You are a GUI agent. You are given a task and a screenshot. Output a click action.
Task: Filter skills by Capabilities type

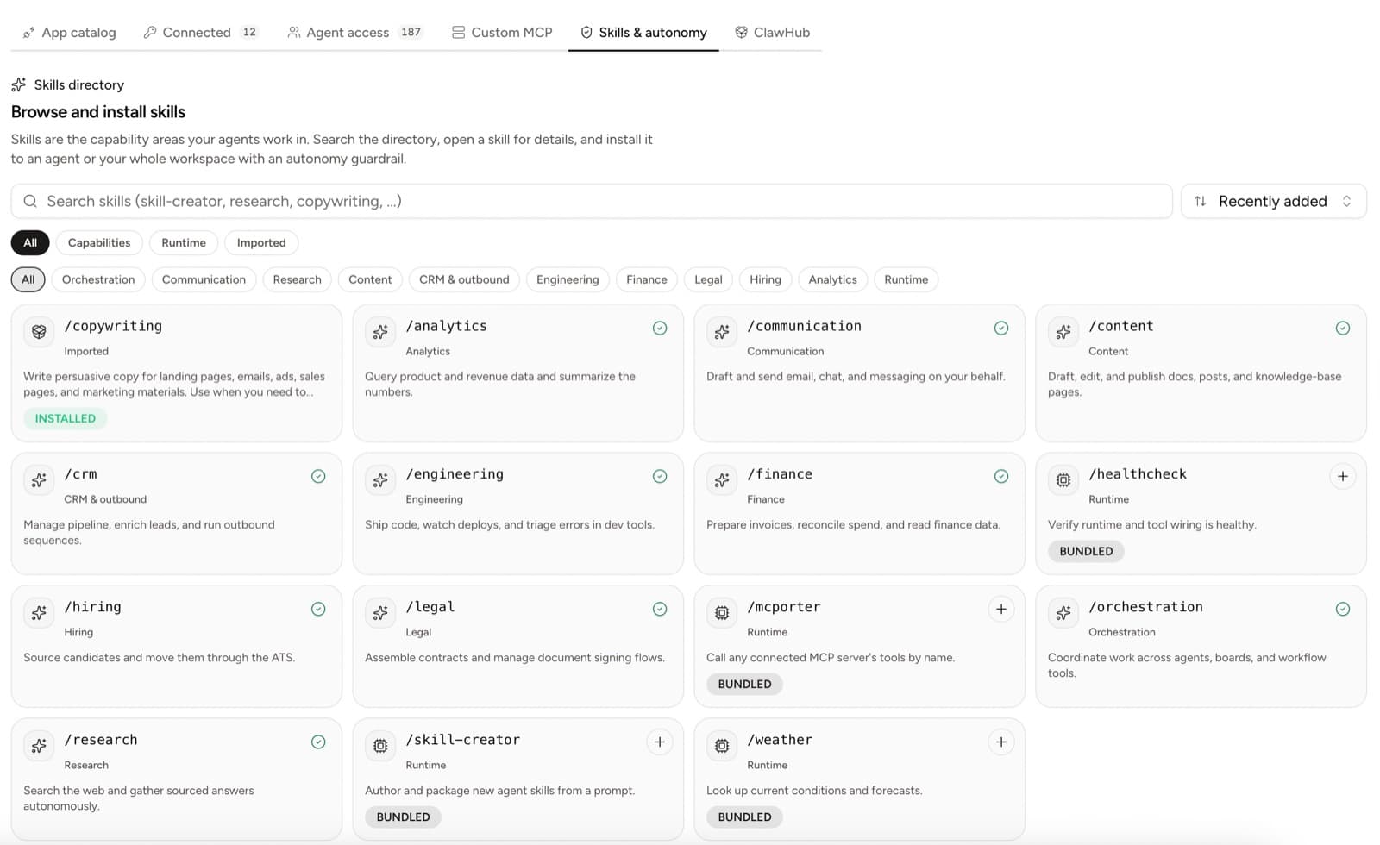99,242
